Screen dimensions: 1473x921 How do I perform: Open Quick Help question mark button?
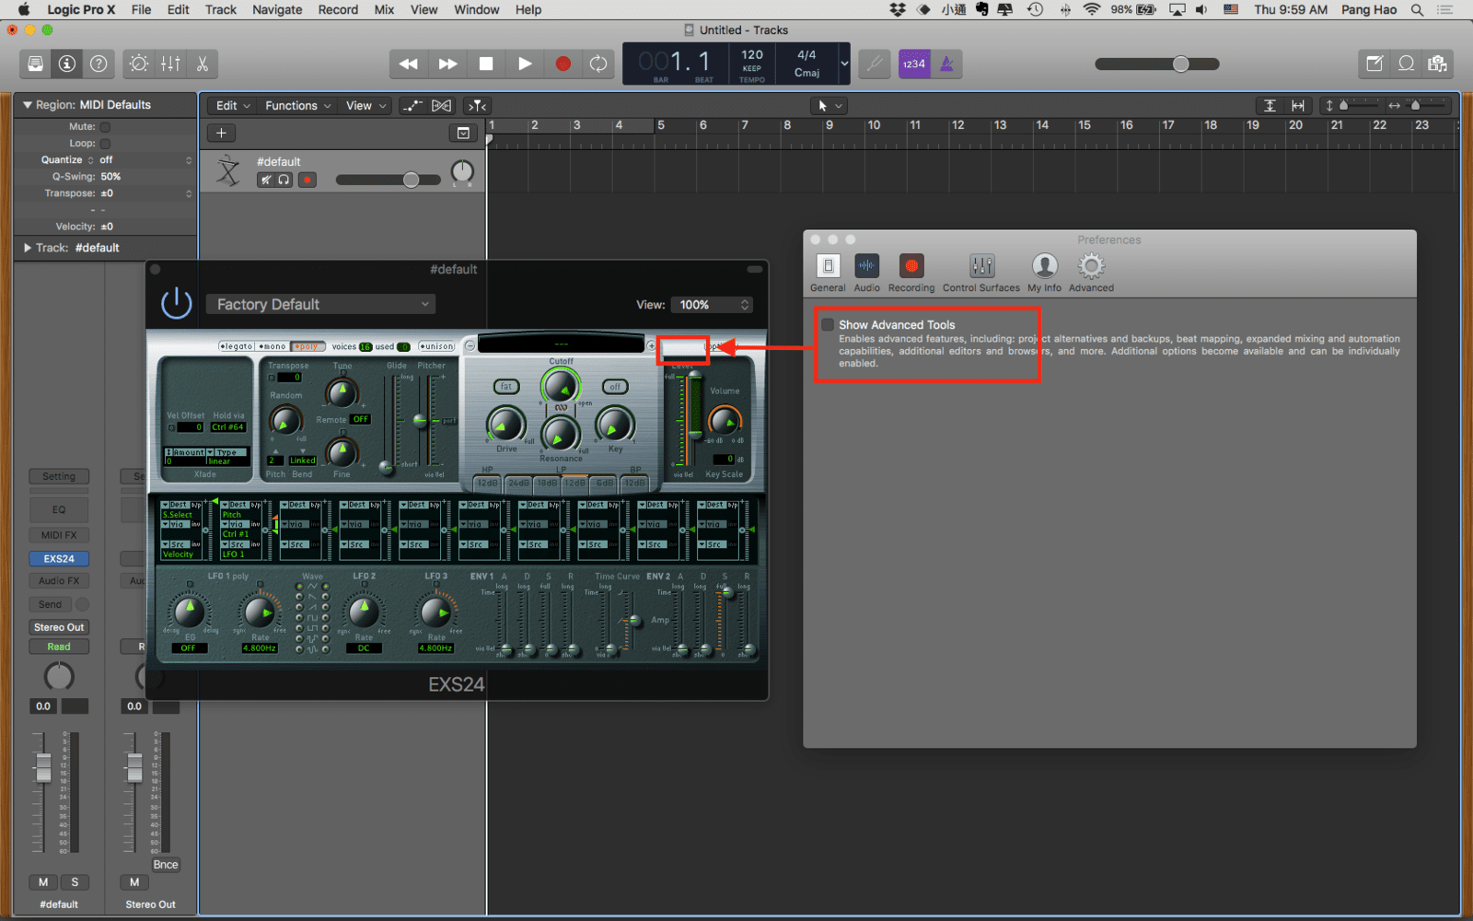tap(99, 64)
